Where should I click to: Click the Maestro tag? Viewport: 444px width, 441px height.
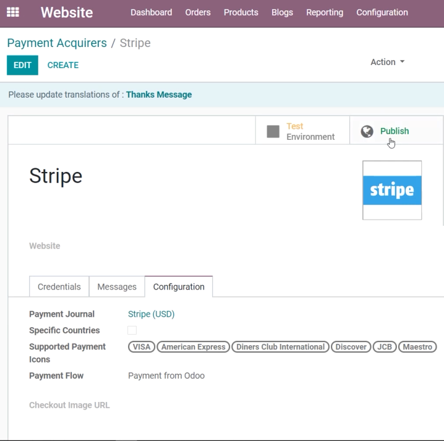(417, 347)
